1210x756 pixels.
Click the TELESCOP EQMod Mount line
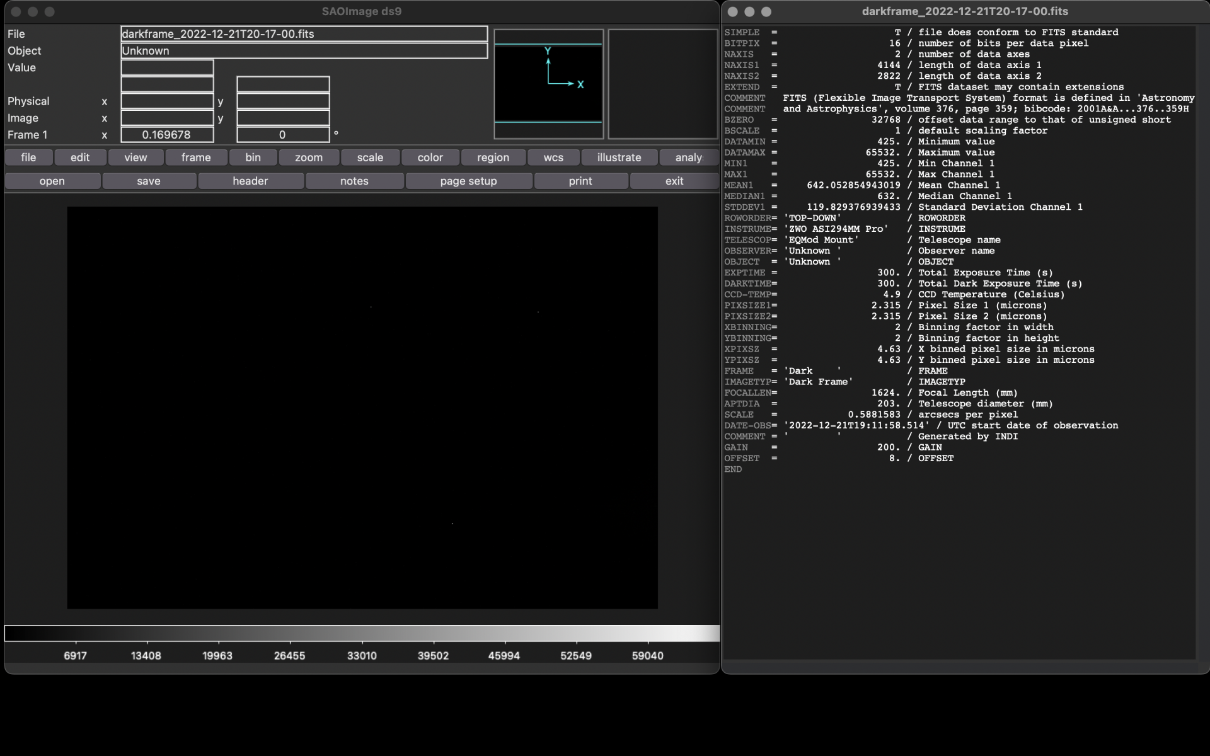(x=862, y=240)
